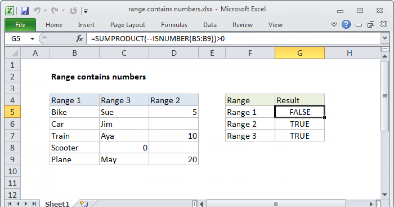394x207 pixels.
Task: Jump to first sheet with navigation arrow
Action: pyautogui.click(x=10, y=204)
